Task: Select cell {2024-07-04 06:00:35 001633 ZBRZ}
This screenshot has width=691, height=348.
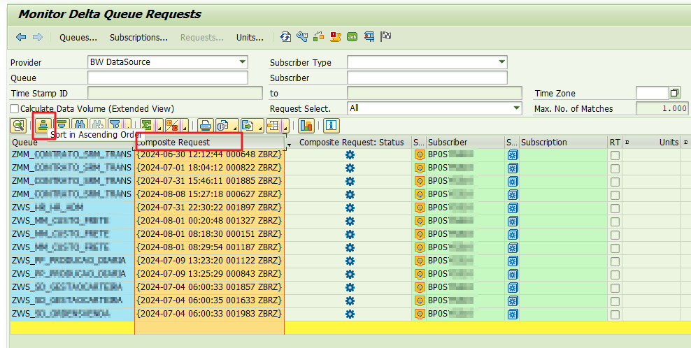Action: [209, 300]
